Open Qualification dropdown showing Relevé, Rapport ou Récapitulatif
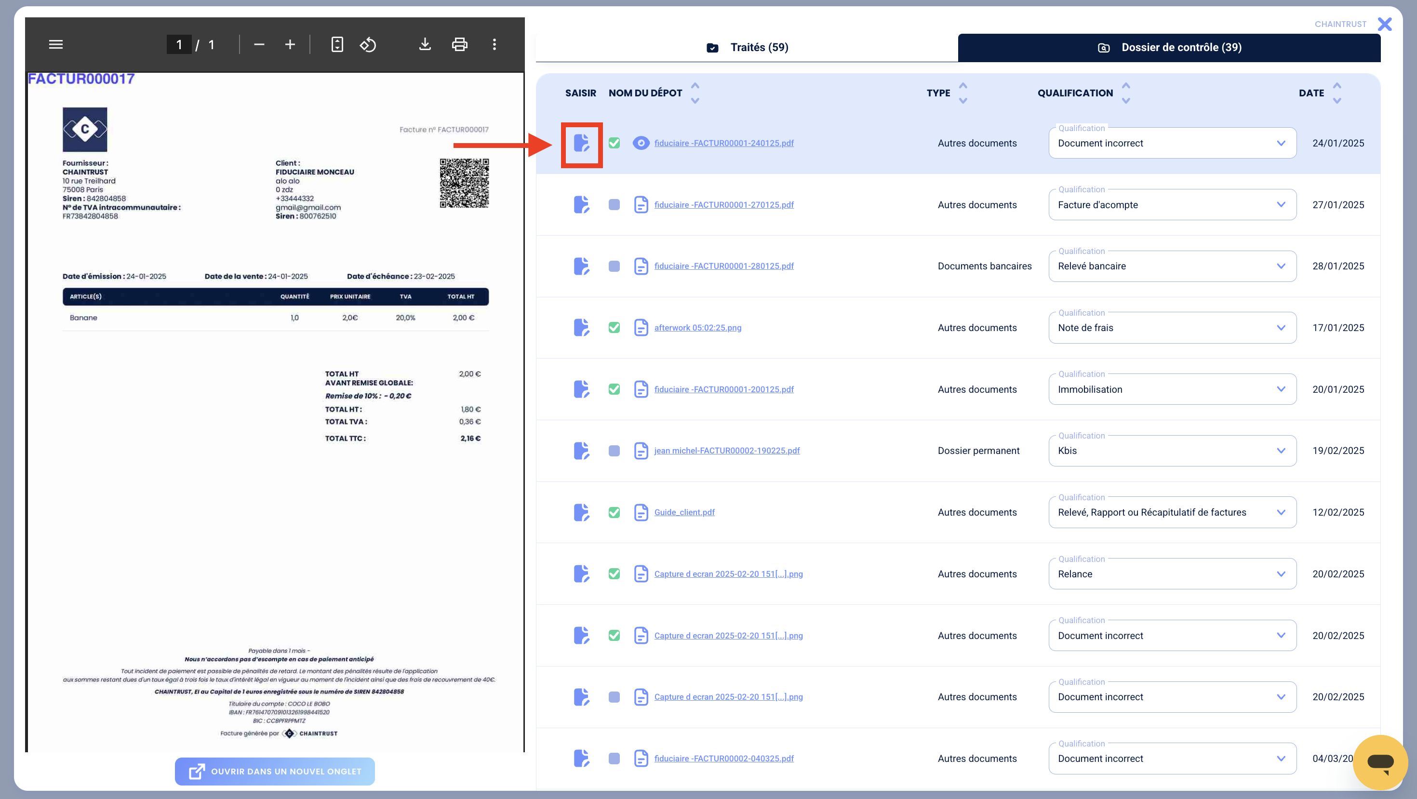This screenshot has height=799, width=1417. (1172, 512)
